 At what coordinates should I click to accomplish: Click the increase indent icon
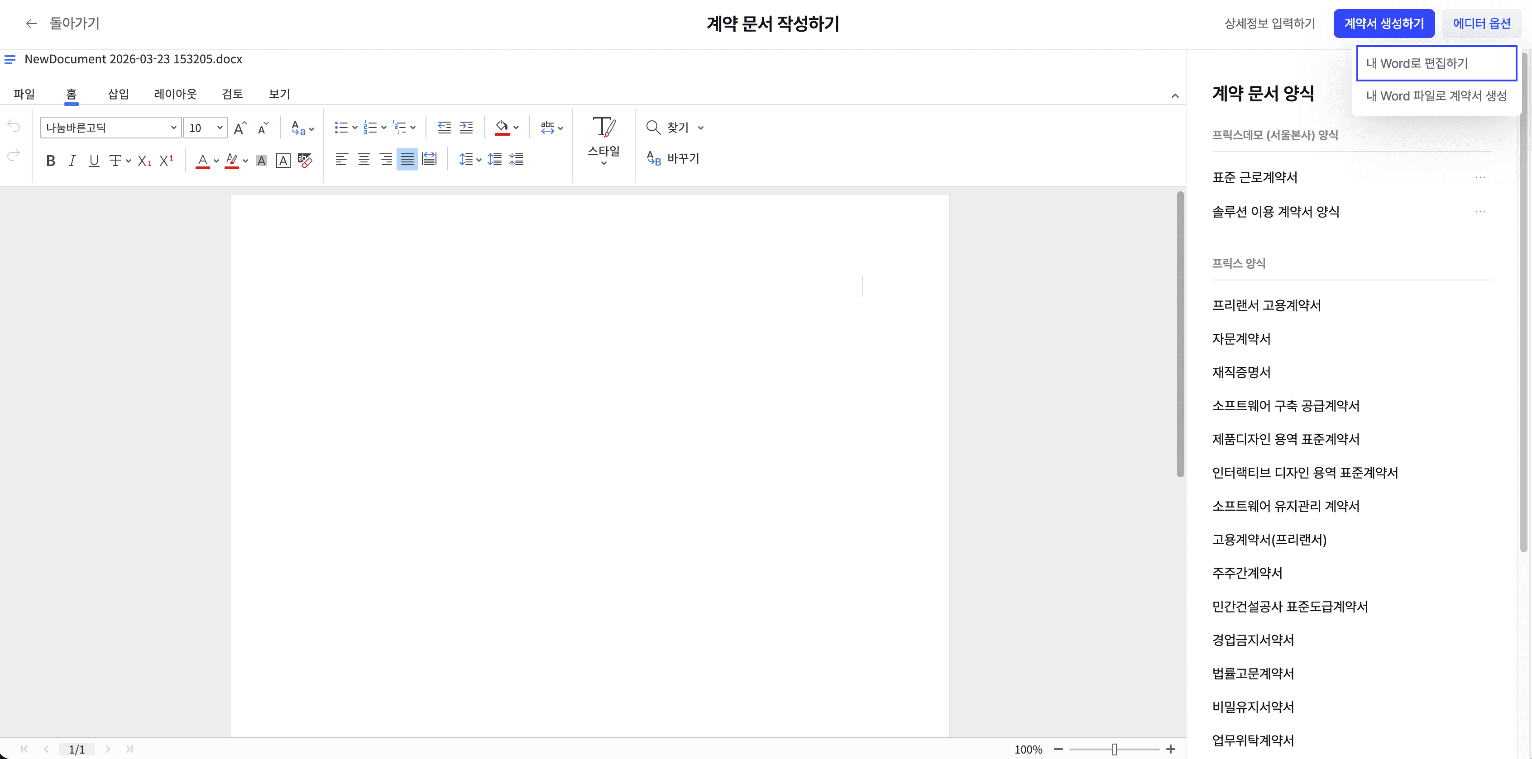(466, 127)
